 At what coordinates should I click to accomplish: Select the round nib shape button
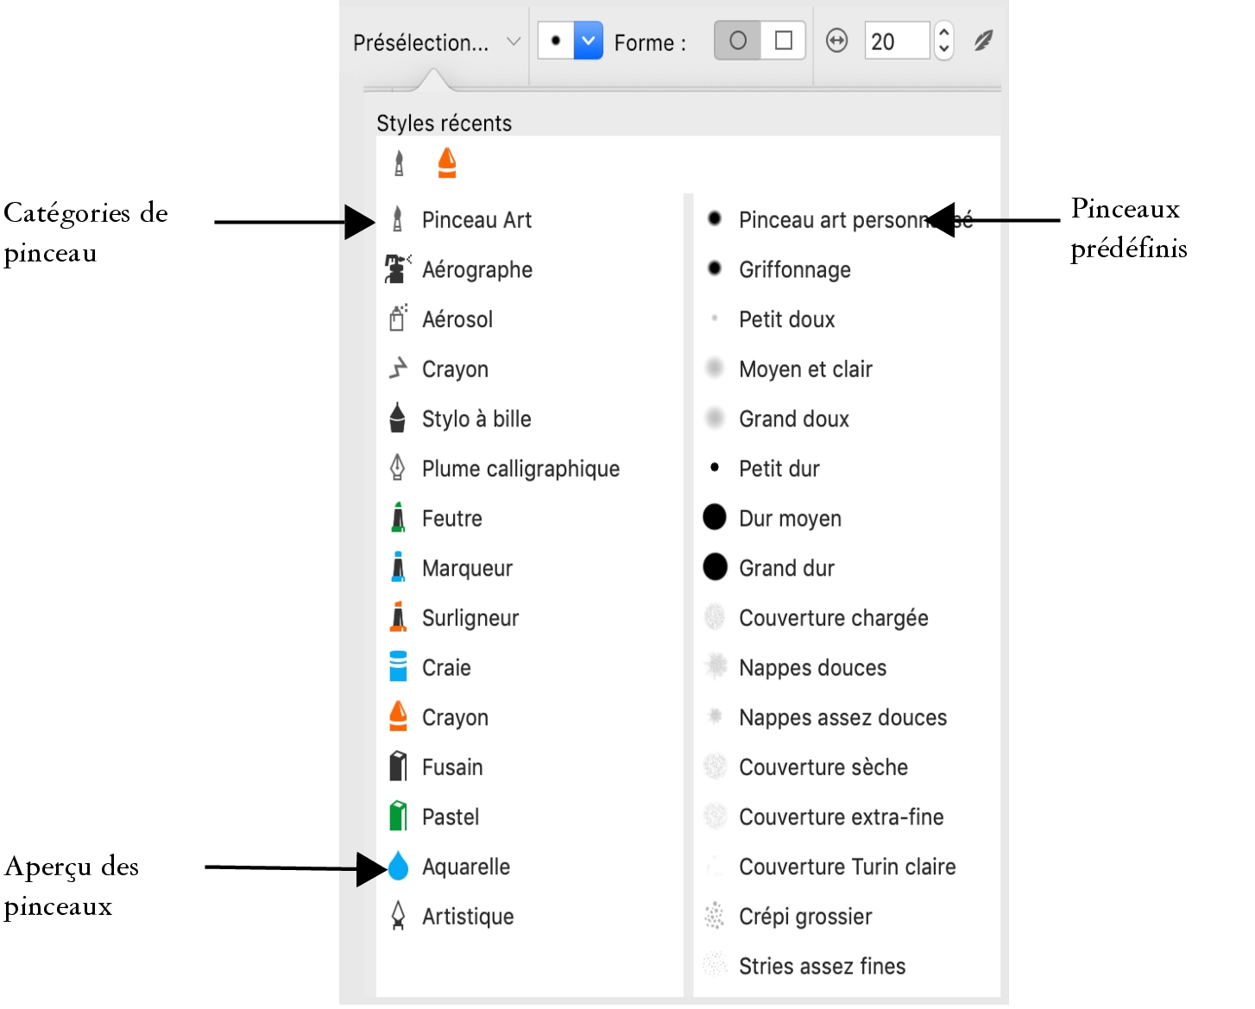click(x=738, y=41)
